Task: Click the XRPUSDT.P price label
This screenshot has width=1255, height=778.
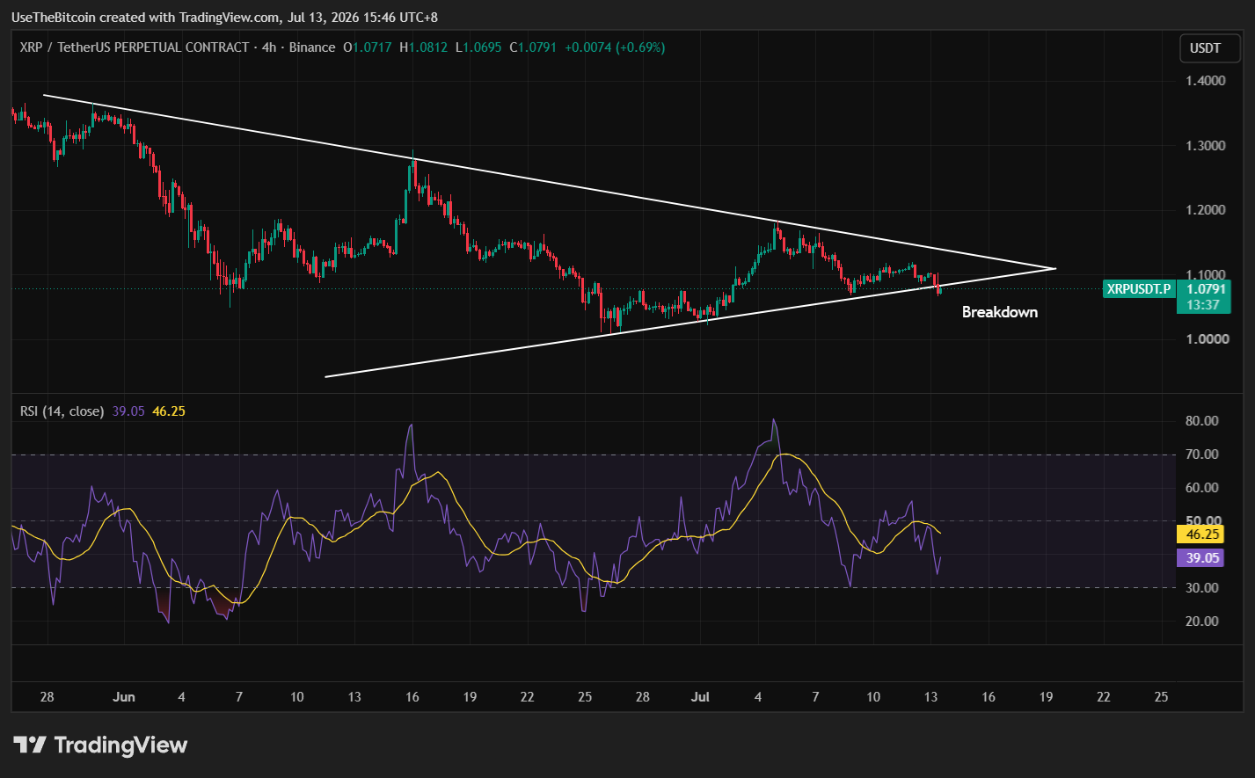Action: pyautogui.click(x=1139, y=288)
